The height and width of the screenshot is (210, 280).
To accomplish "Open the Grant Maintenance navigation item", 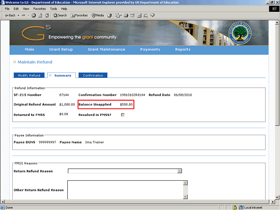I will 106,49.
